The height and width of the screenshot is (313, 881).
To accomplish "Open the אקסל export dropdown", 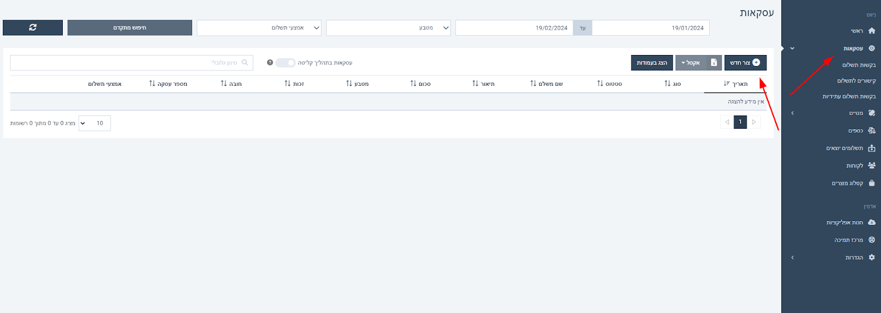I will click(690, 63).
